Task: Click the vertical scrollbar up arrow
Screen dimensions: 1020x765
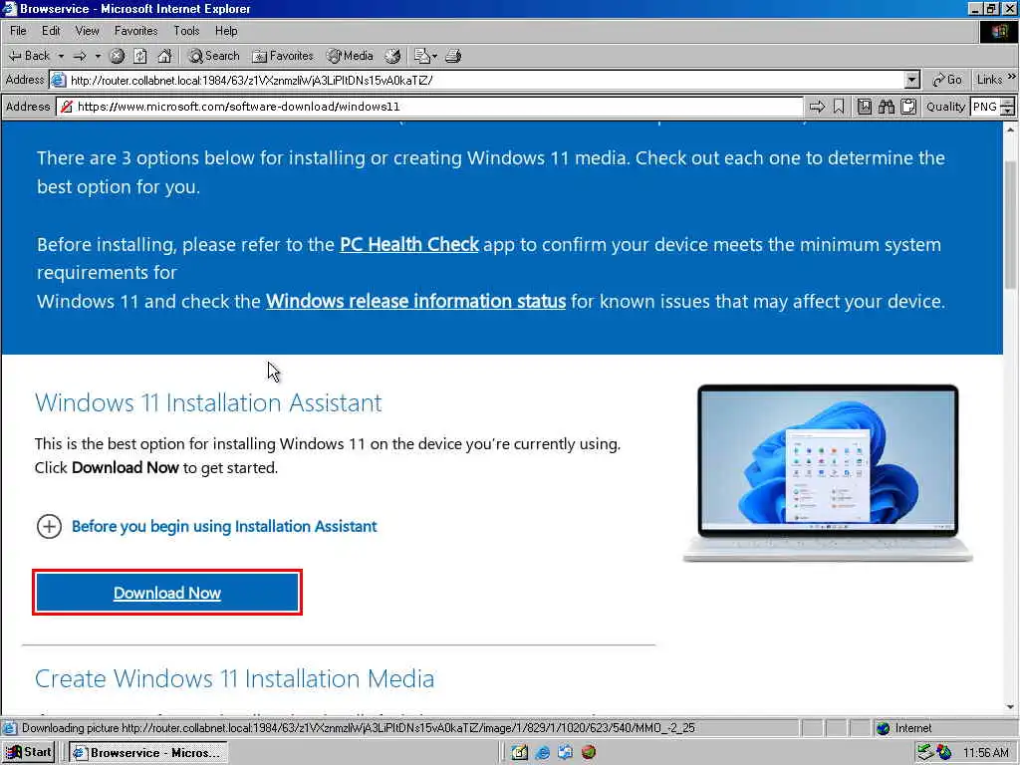Action: coord(1010,129)
